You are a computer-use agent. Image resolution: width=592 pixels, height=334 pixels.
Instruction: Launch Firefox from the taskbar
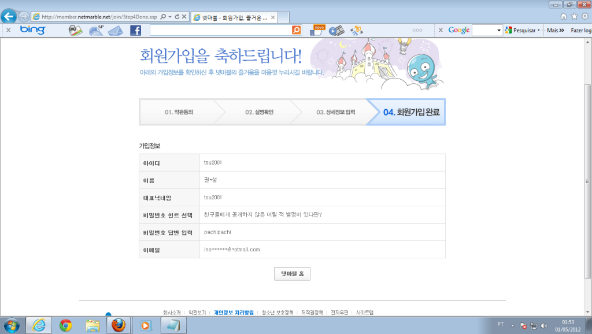point(119,325)
